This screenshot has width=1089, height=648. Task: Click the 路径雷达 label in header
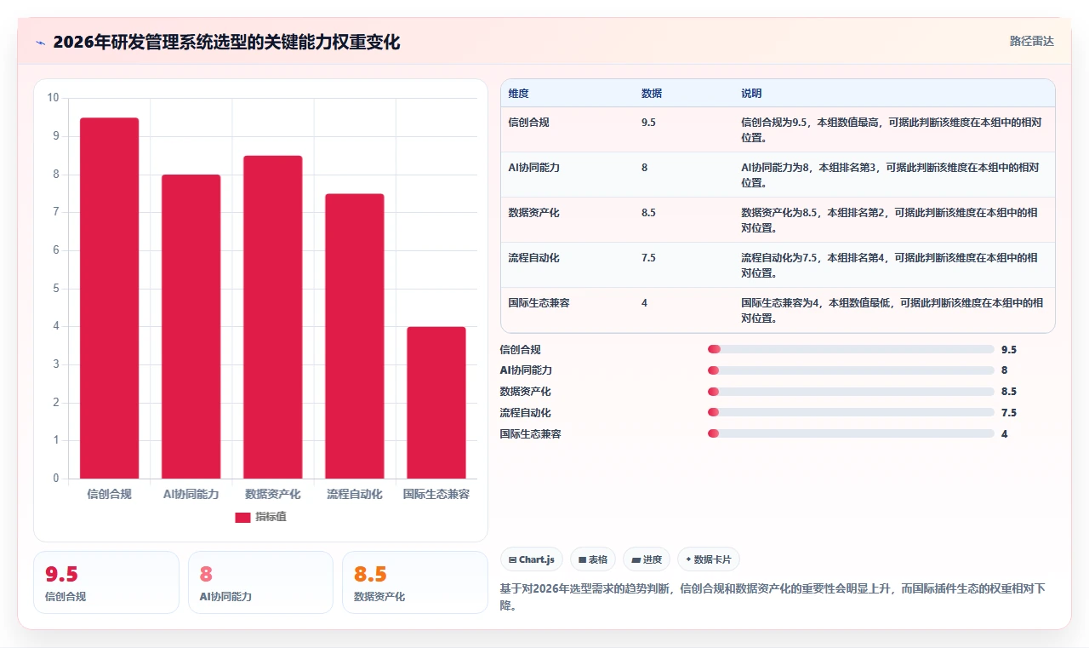(1031, 41)
